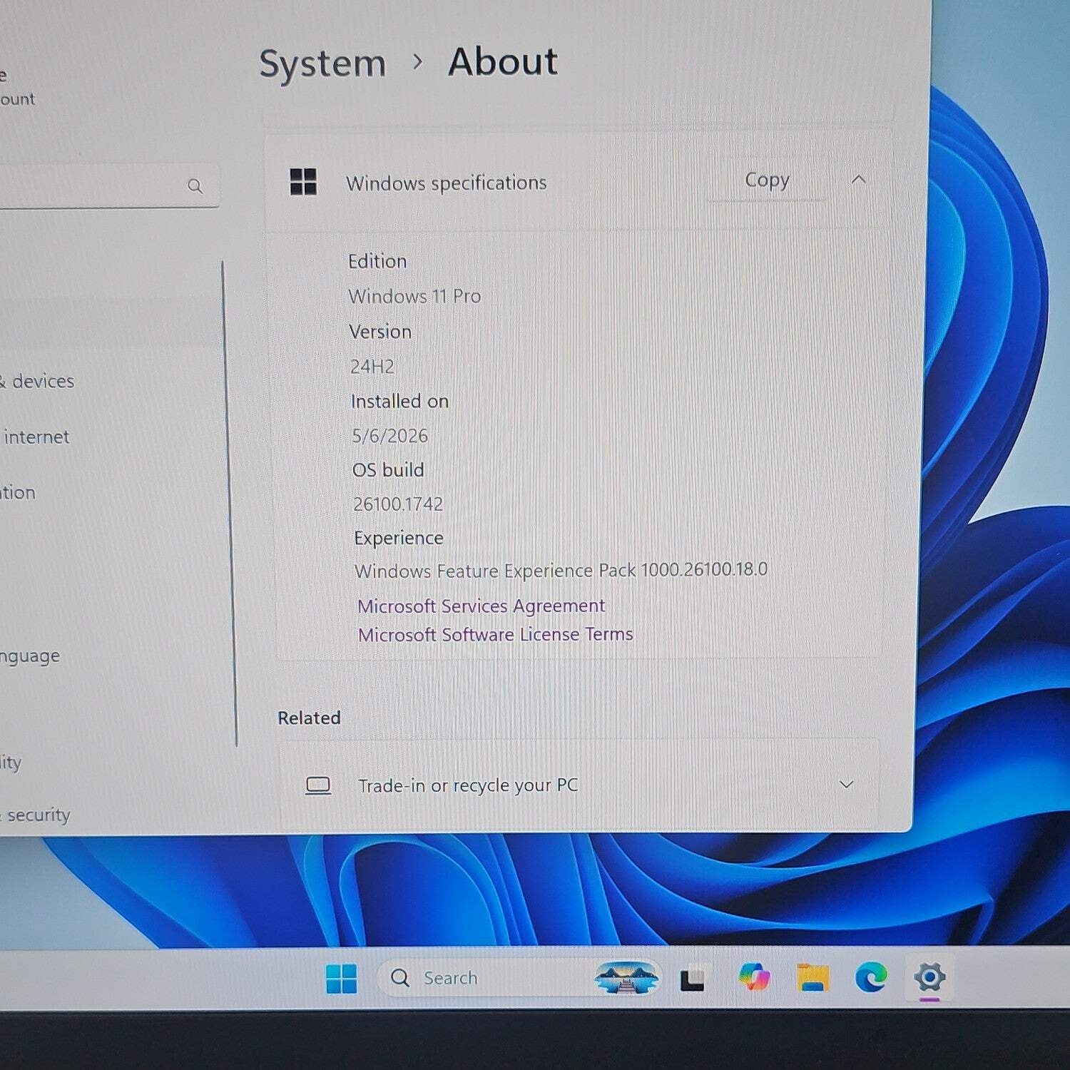Click the taskbar search magnifier icon

[400, 977]
